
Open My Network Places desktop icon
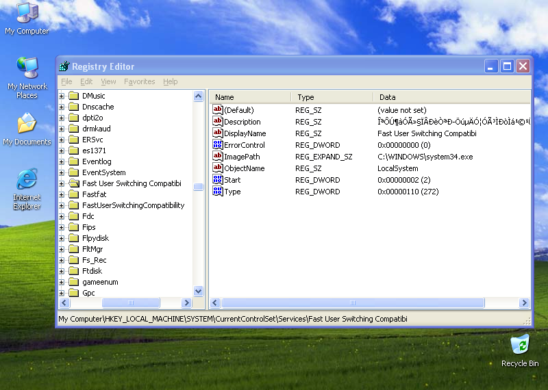point(27,77)
